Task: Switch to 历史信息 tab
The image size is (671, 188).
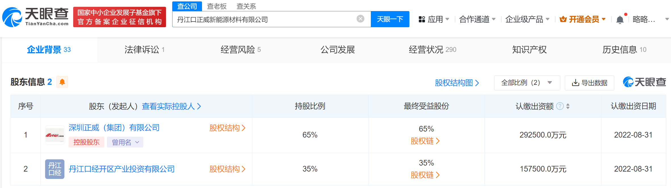Action: click(x=624, y=50)
